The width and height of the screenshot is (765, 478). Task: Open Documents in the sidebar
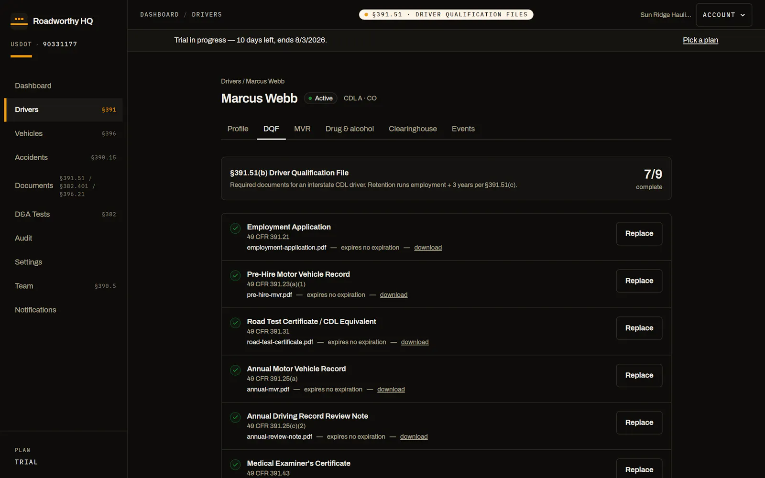tap(64, 186)
